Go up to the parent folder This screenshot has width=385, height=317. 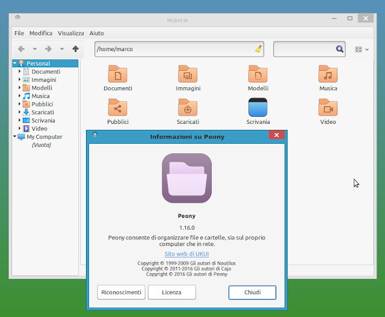click(x=75, y=49)
